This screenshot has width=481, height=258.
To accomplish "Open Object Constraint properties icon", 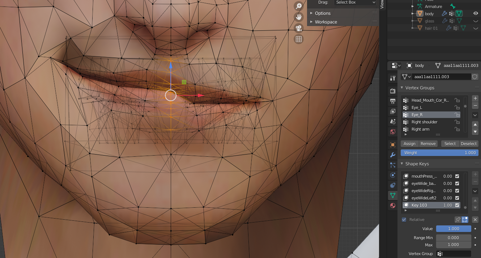I will pos(393,185).
